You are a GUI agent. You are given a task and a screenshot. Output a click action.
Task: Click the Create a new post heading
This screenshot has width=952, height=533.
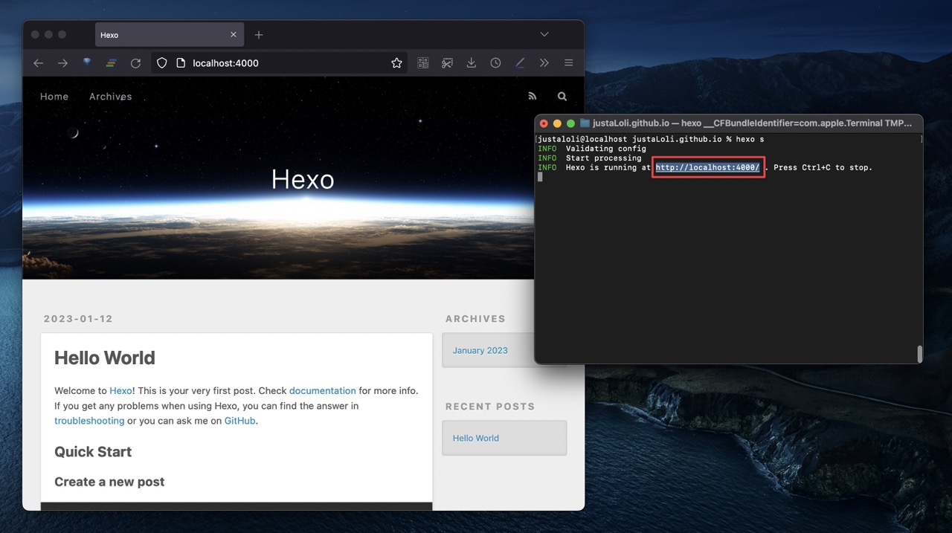click(x=109, y=482)
